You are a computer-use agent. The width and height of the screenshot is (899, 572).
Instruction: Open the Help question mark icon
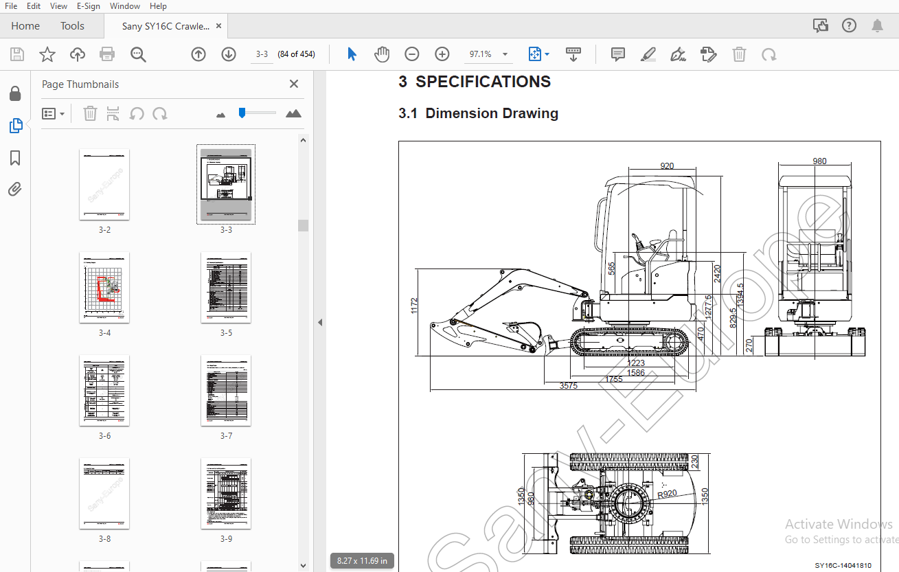pyautogui.click(x=849, y=26)
